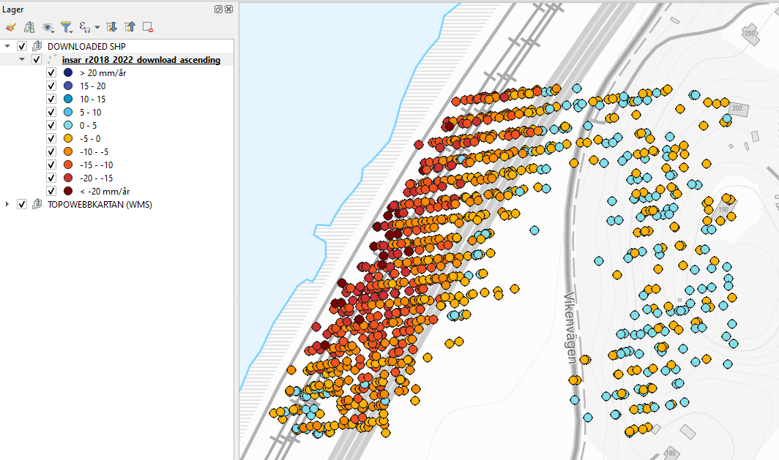Click the expand all layers icon
The width and height of the screenshot is (779, 460).
(112, 27)
